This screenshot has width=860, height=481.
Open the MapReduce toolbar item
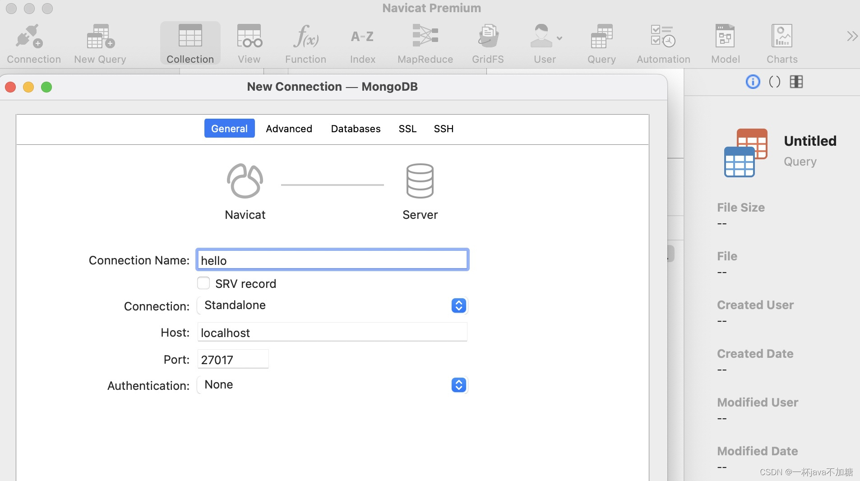point(425,44)
